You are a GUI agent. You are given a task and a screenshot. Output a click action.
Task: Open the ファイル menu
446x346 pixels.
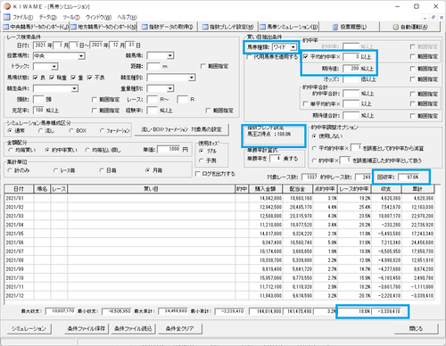tap(23, 17)
